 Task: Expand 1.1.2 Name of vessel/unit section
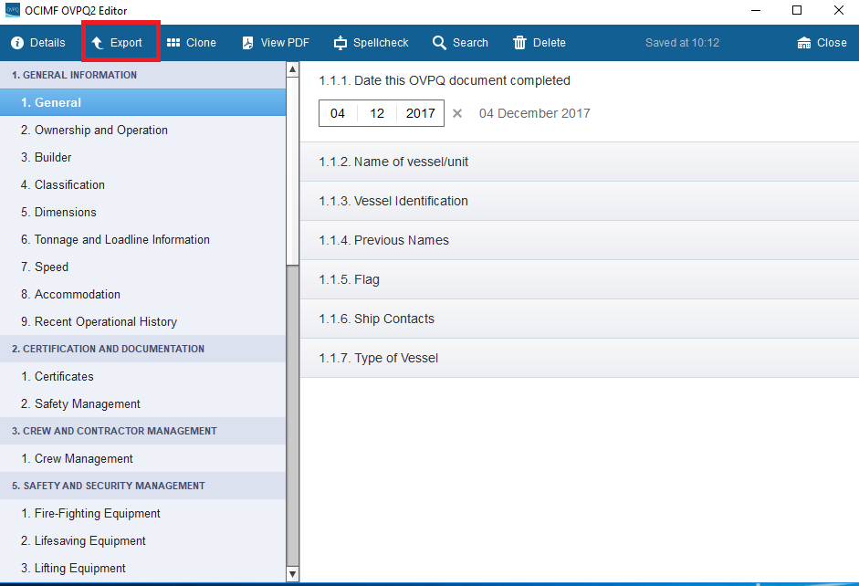[579, 162]
